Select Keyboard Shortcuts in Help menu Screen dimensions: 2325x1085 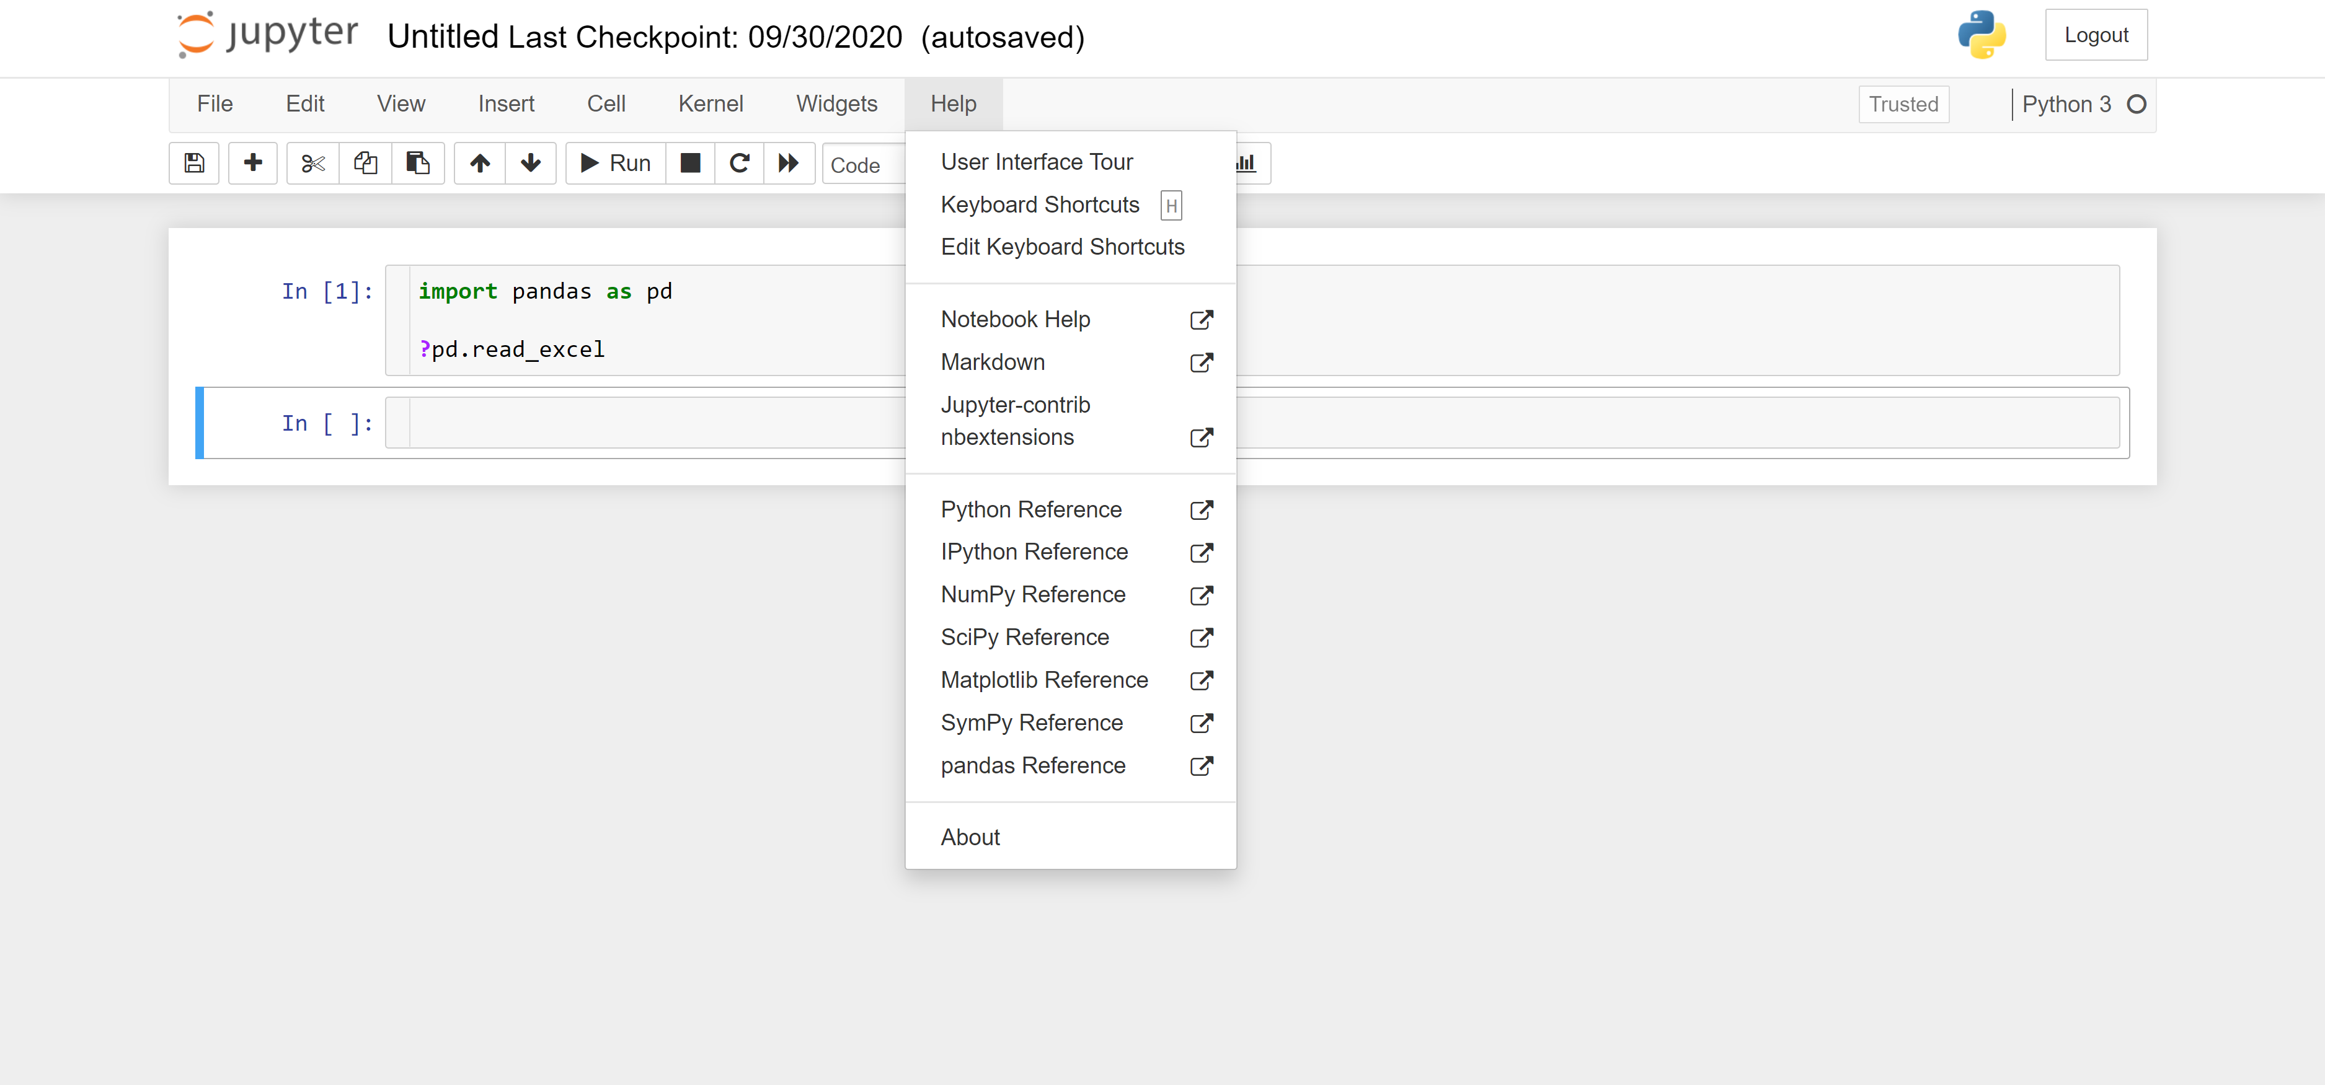pyautogui.click(x=1040, y=204)
